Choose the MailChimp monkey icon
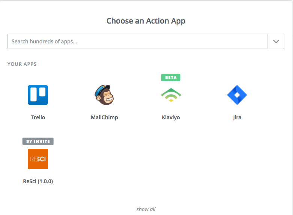 (x=104, y=95)
